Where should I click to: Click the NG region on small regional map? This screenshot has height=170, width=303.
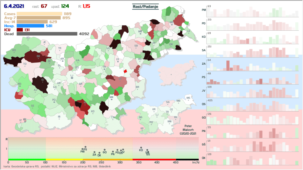click(141, 117)
